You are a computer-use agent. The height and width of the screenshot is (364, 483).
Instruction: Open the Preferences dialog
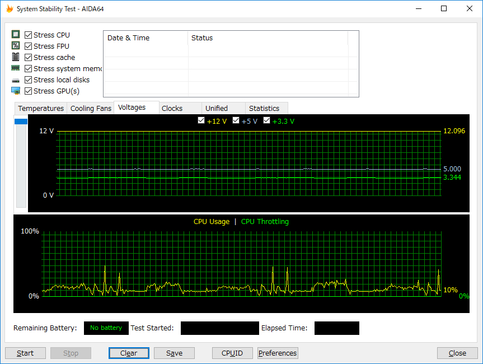pos(278,353)
